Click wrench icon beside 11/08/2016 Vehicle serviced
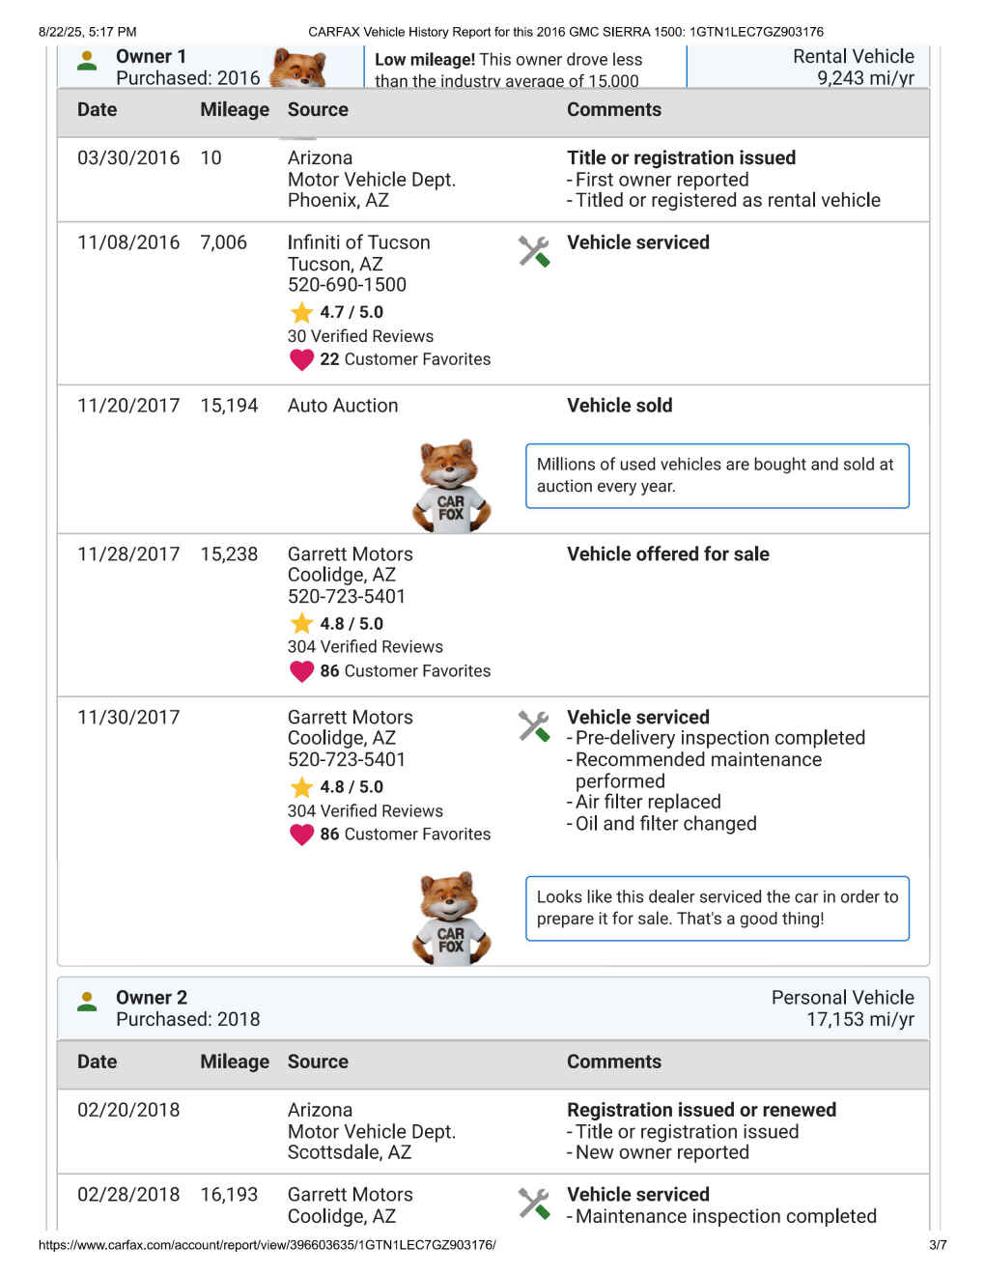This screenshot has height=1275, width=985. tap(534, 251)
